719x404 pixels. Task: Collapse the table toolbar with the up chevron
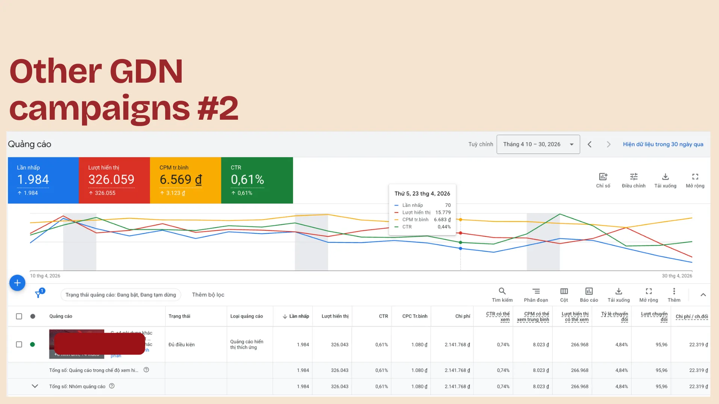tap(703, 295)
